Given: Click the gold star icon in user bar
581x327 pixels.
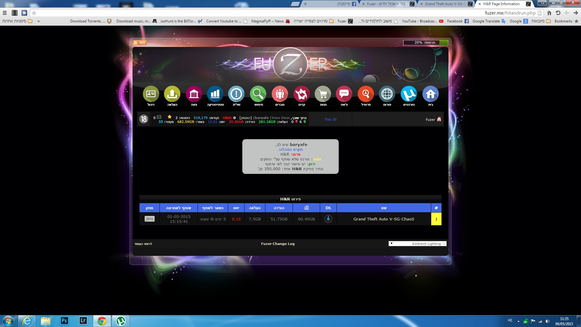Looking at the screenshot, I should [169, 117].
